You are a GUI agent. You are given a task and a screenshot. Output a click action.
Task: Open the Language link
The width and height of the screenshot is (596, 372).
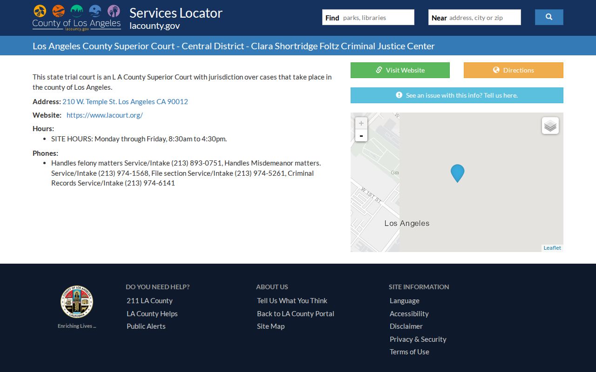click(x=405, y=301)
